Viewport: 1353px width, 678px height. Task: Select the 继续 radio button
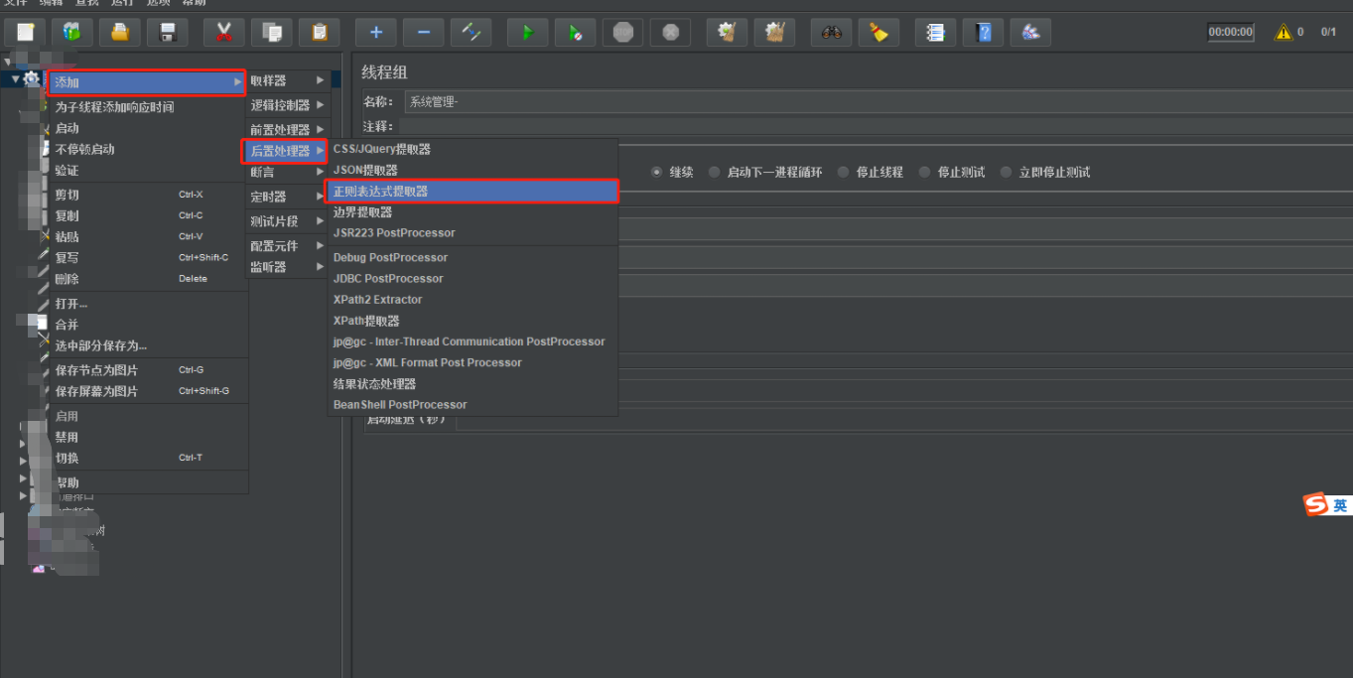656,172
